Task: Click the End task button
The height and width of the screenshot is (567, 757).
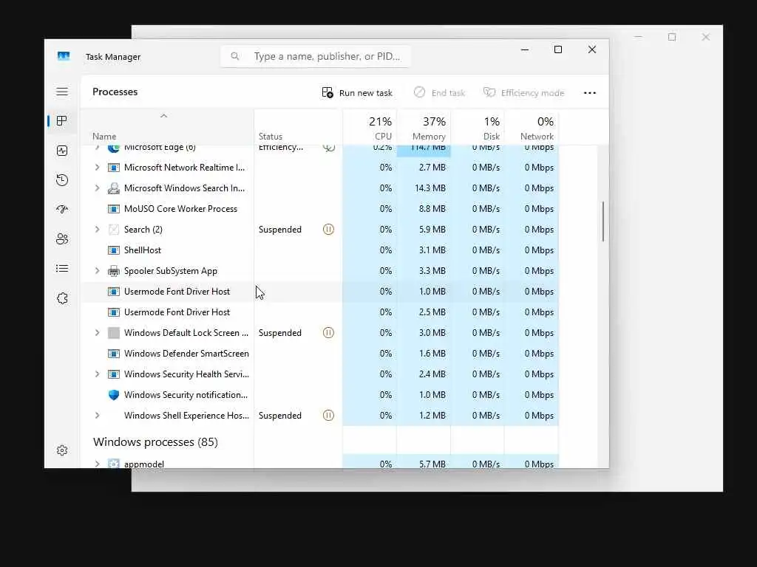Action: tap(439, 92)
